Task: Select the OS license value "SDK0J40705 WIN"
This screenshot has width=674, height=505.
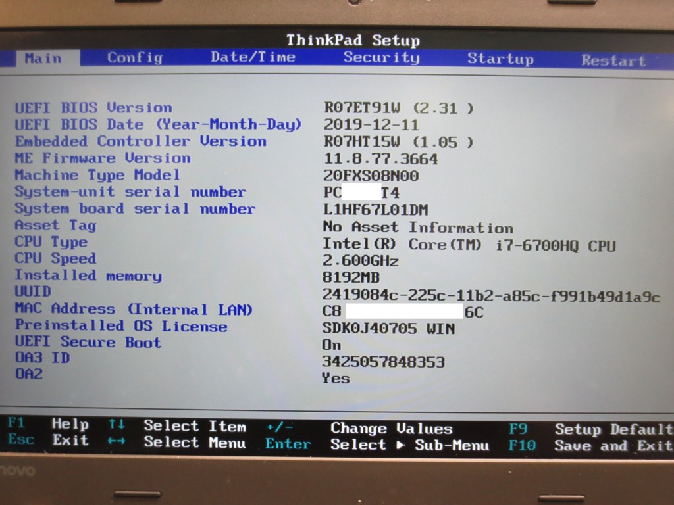Action: [x=388, y=329]
